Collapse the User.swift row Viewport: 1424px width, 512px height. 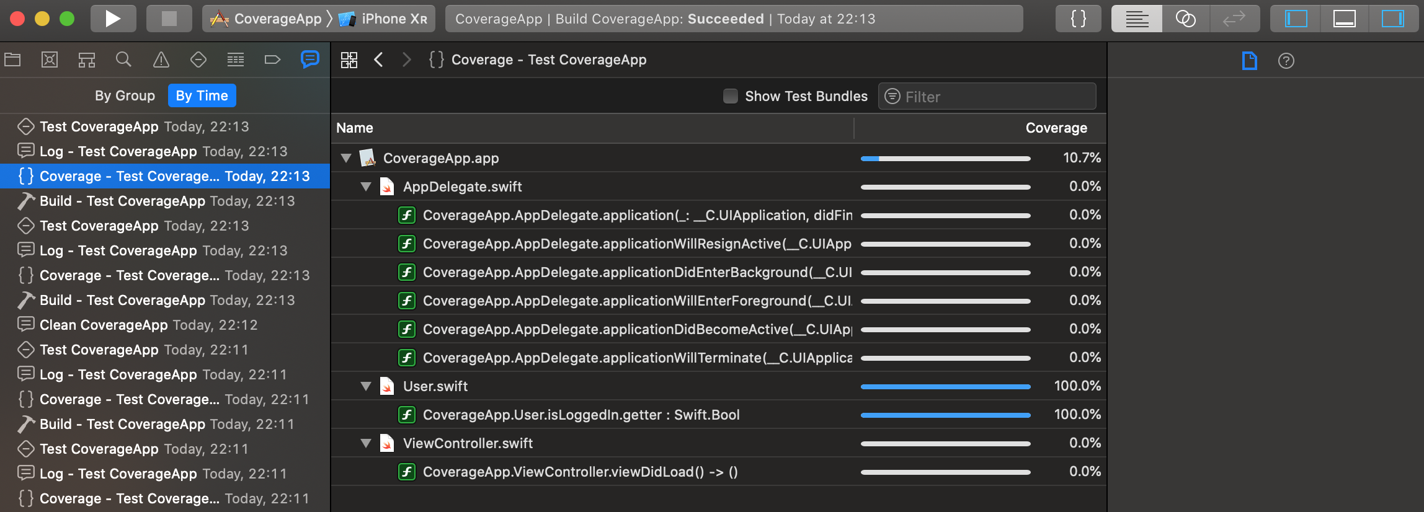[366, 386]
